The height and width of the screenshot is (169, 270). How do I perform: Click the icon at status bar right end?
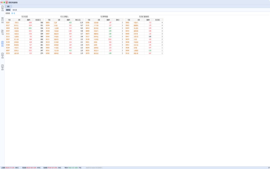[x=269, y=168]
